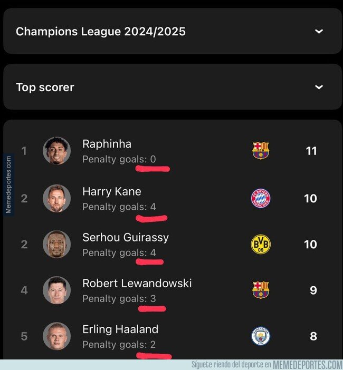The width and height of the screenshot is (343, 370).
Task: Open Raphinha's player name link
Action: tap(107, 144)
